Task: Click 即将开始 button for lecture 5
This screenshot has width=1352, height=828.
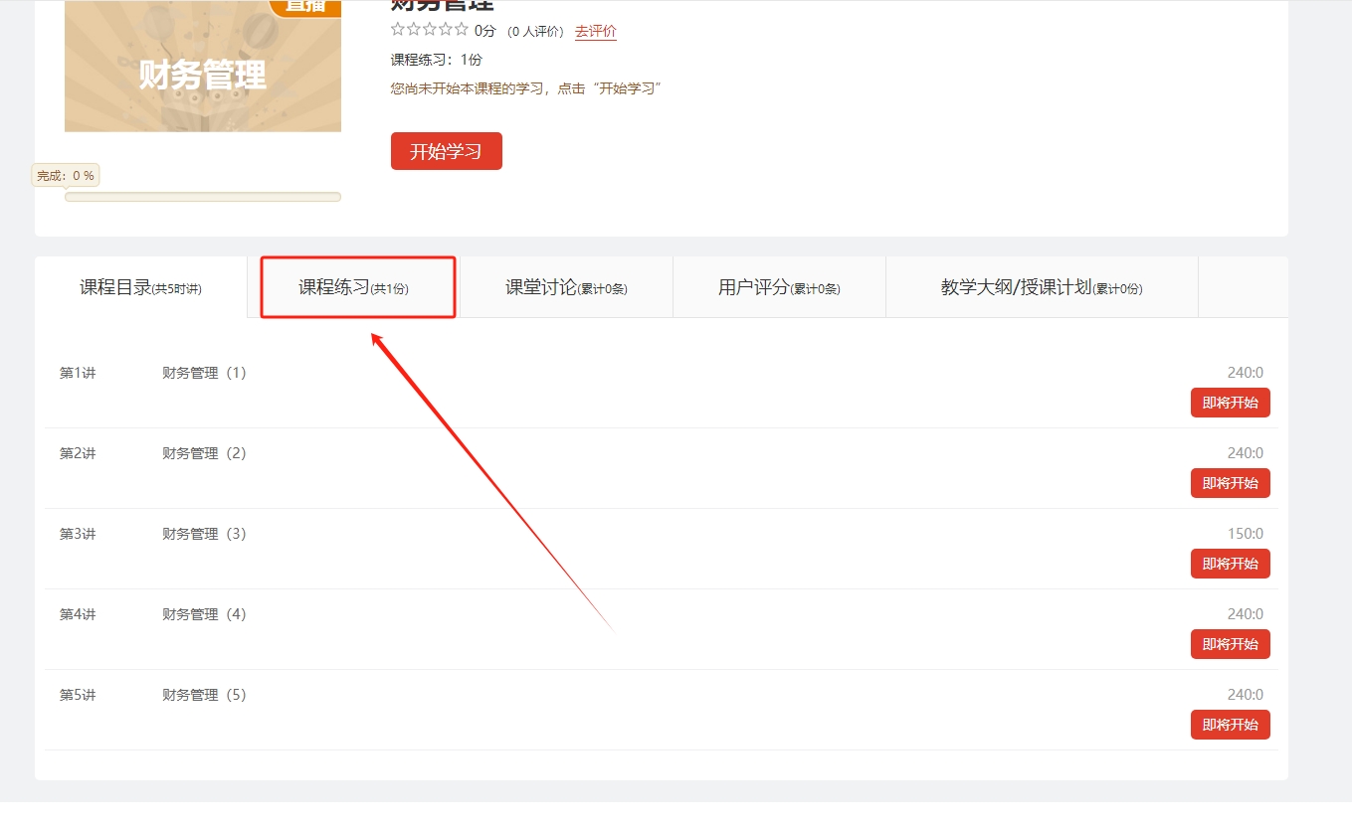Action: coord(1230,725)
